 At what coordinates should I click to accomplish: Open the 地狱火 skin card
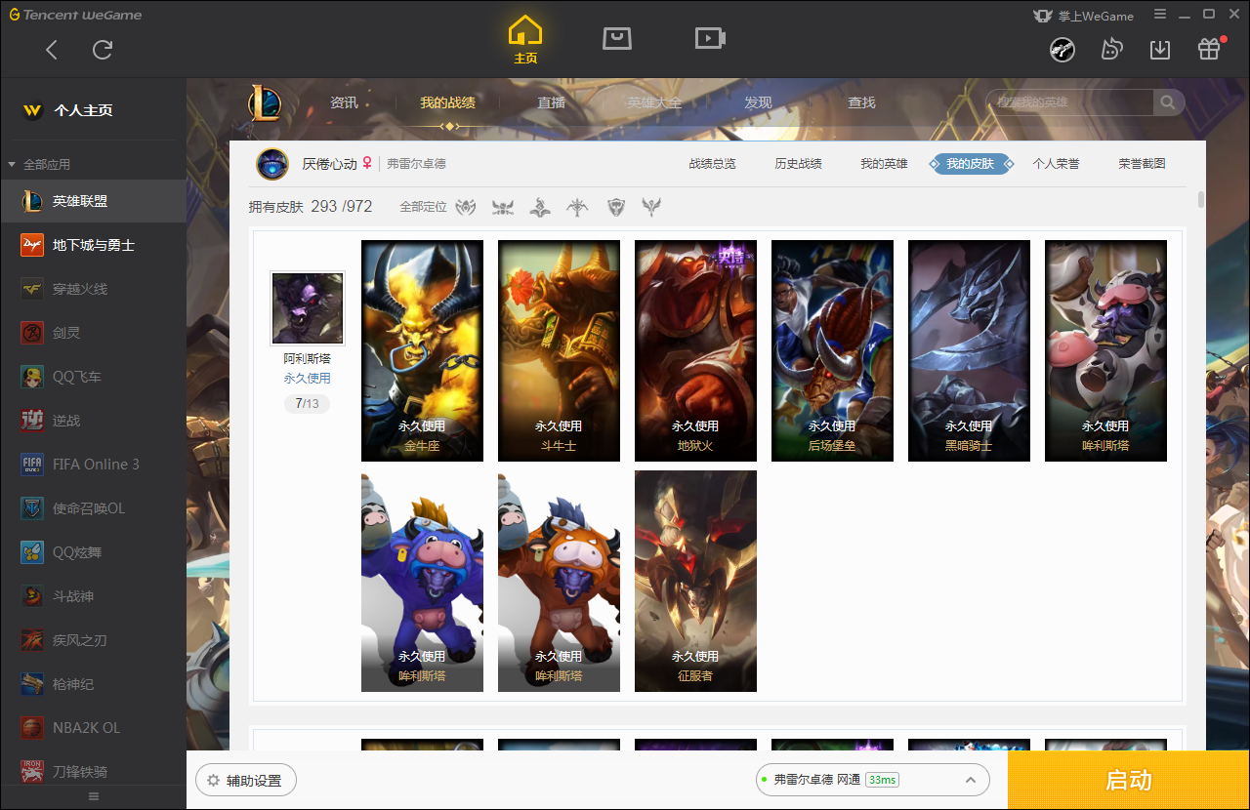pyautogui.click(x=695, y=351)
